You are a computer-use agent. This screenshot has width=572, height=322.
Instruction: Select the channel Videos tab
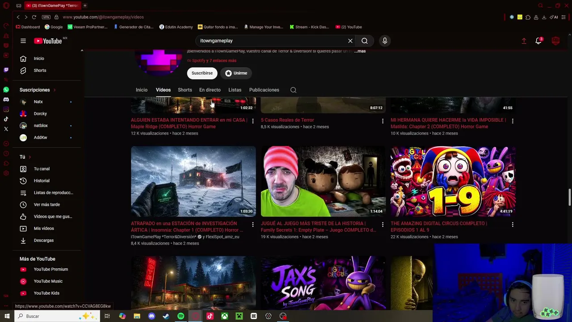[163, 90]
